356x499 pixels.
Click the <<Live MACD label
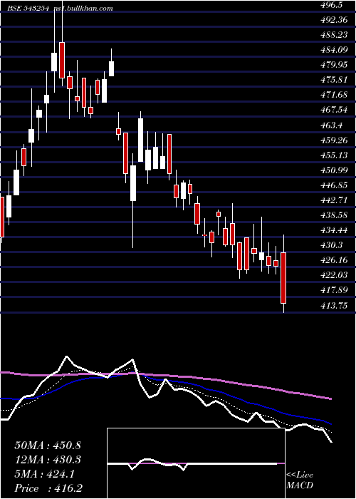[x=300, y=480]
